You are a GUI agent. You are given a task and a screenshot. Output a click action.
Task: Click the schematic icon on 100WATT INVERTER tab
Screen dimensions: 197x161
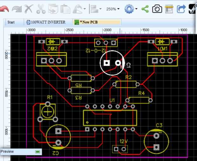tap(28, 22)
